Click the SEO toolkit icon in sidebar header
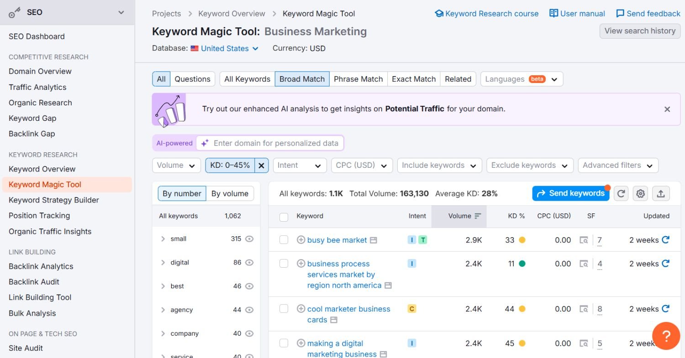Viewport: 685px width, 358px height. point(15,13)
